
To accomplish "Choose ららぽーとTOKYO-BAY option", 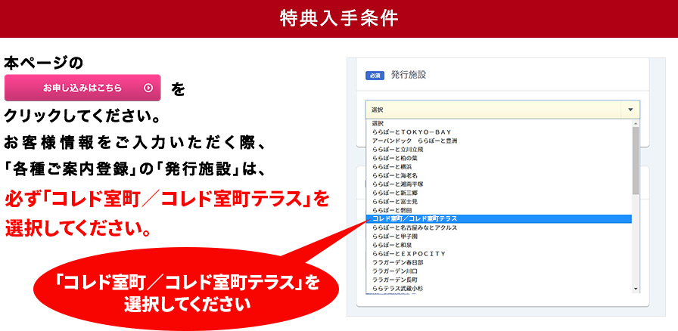I will coord(412,131).
